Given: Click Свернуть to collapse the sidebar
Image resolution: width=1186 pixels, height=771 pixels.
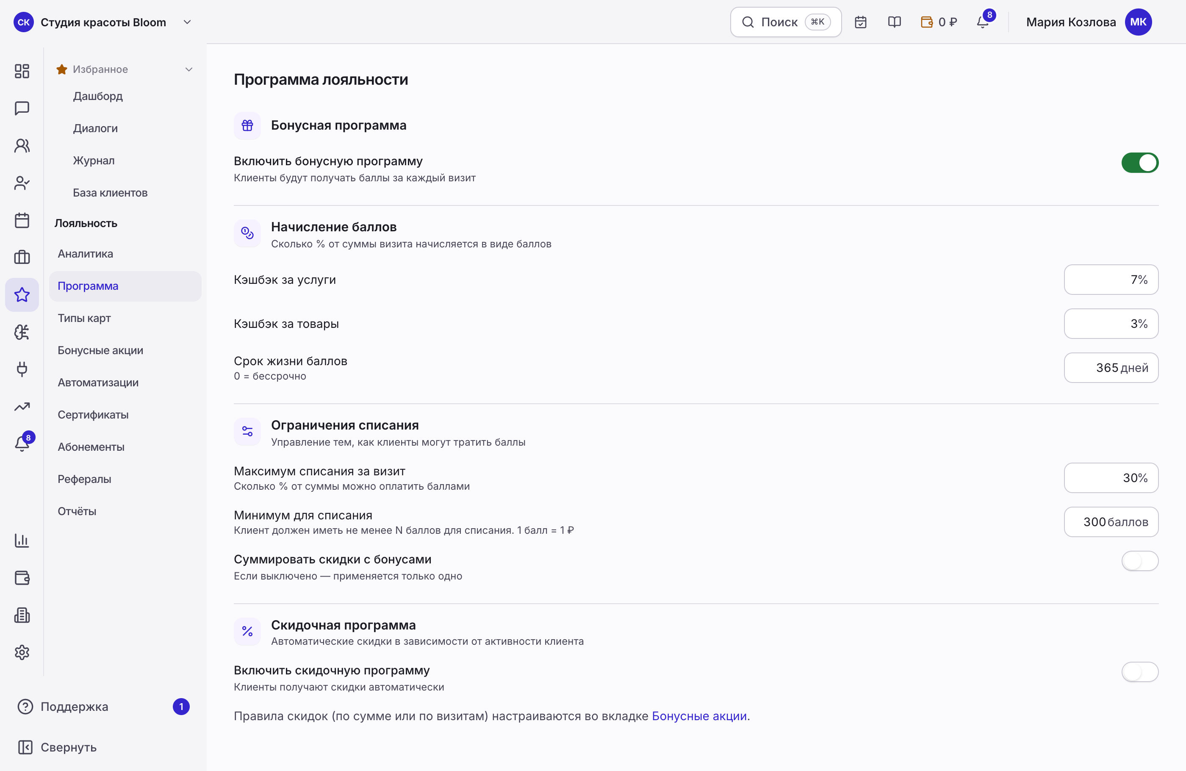Looking at the screenshot, I should (57, 747).
